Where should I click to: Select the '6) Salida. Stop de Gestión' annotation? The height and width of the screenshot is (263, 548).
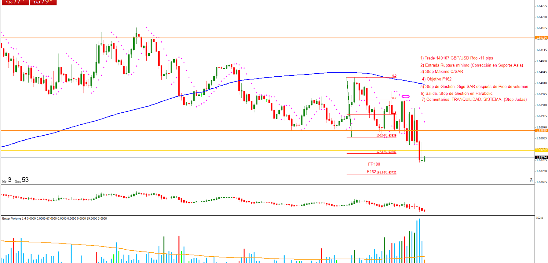[457, 93]
